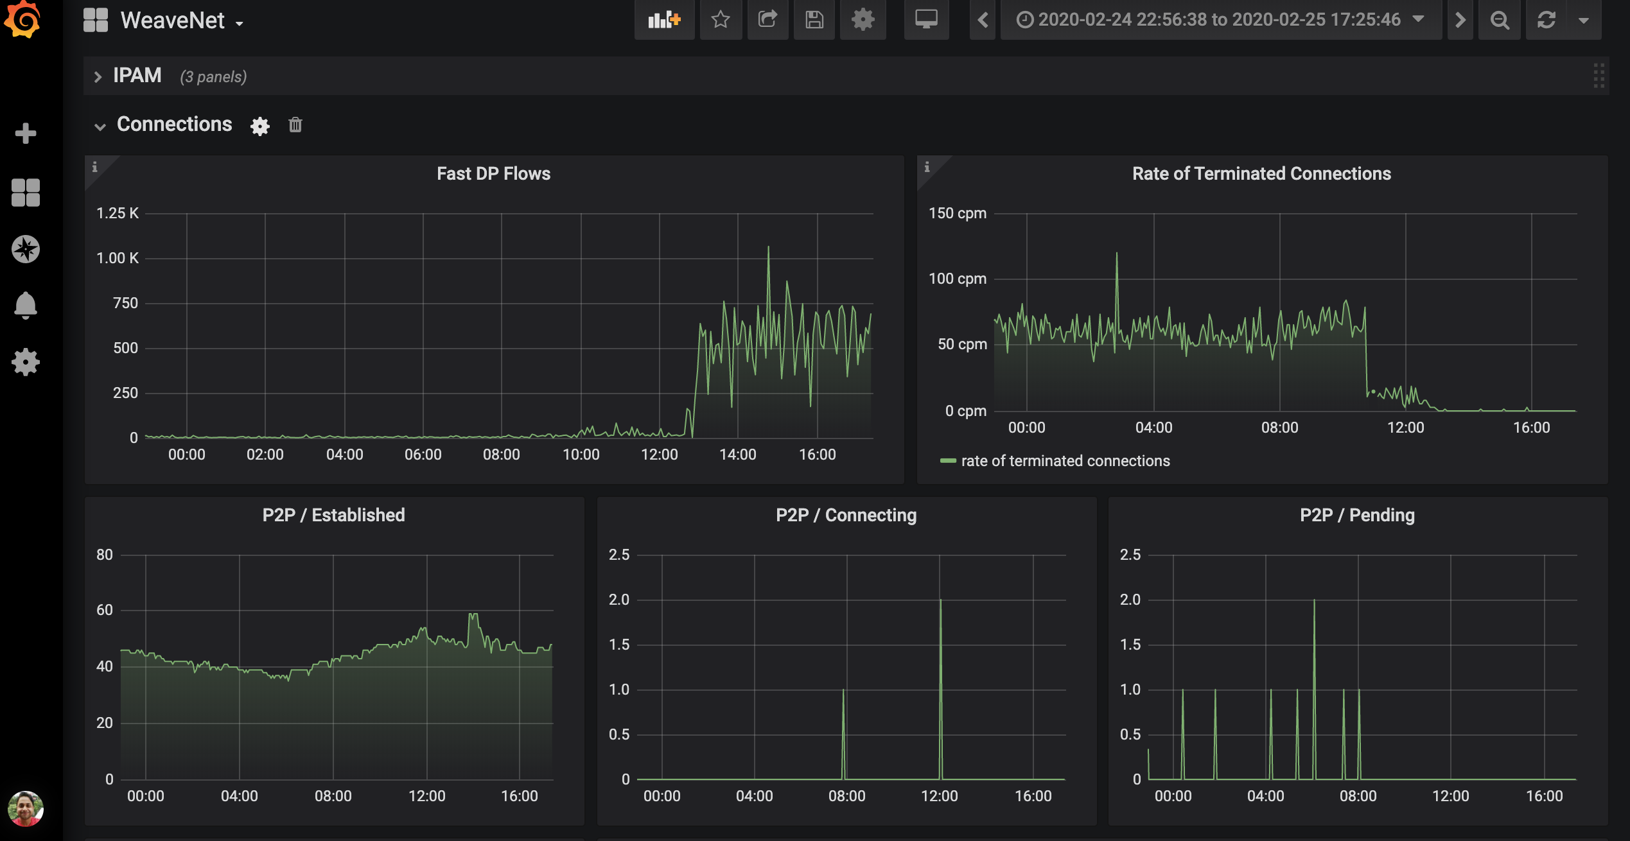Share the dashboard via share icon
The width and height of the screenshot is (1630, 841).
[767, 20]
